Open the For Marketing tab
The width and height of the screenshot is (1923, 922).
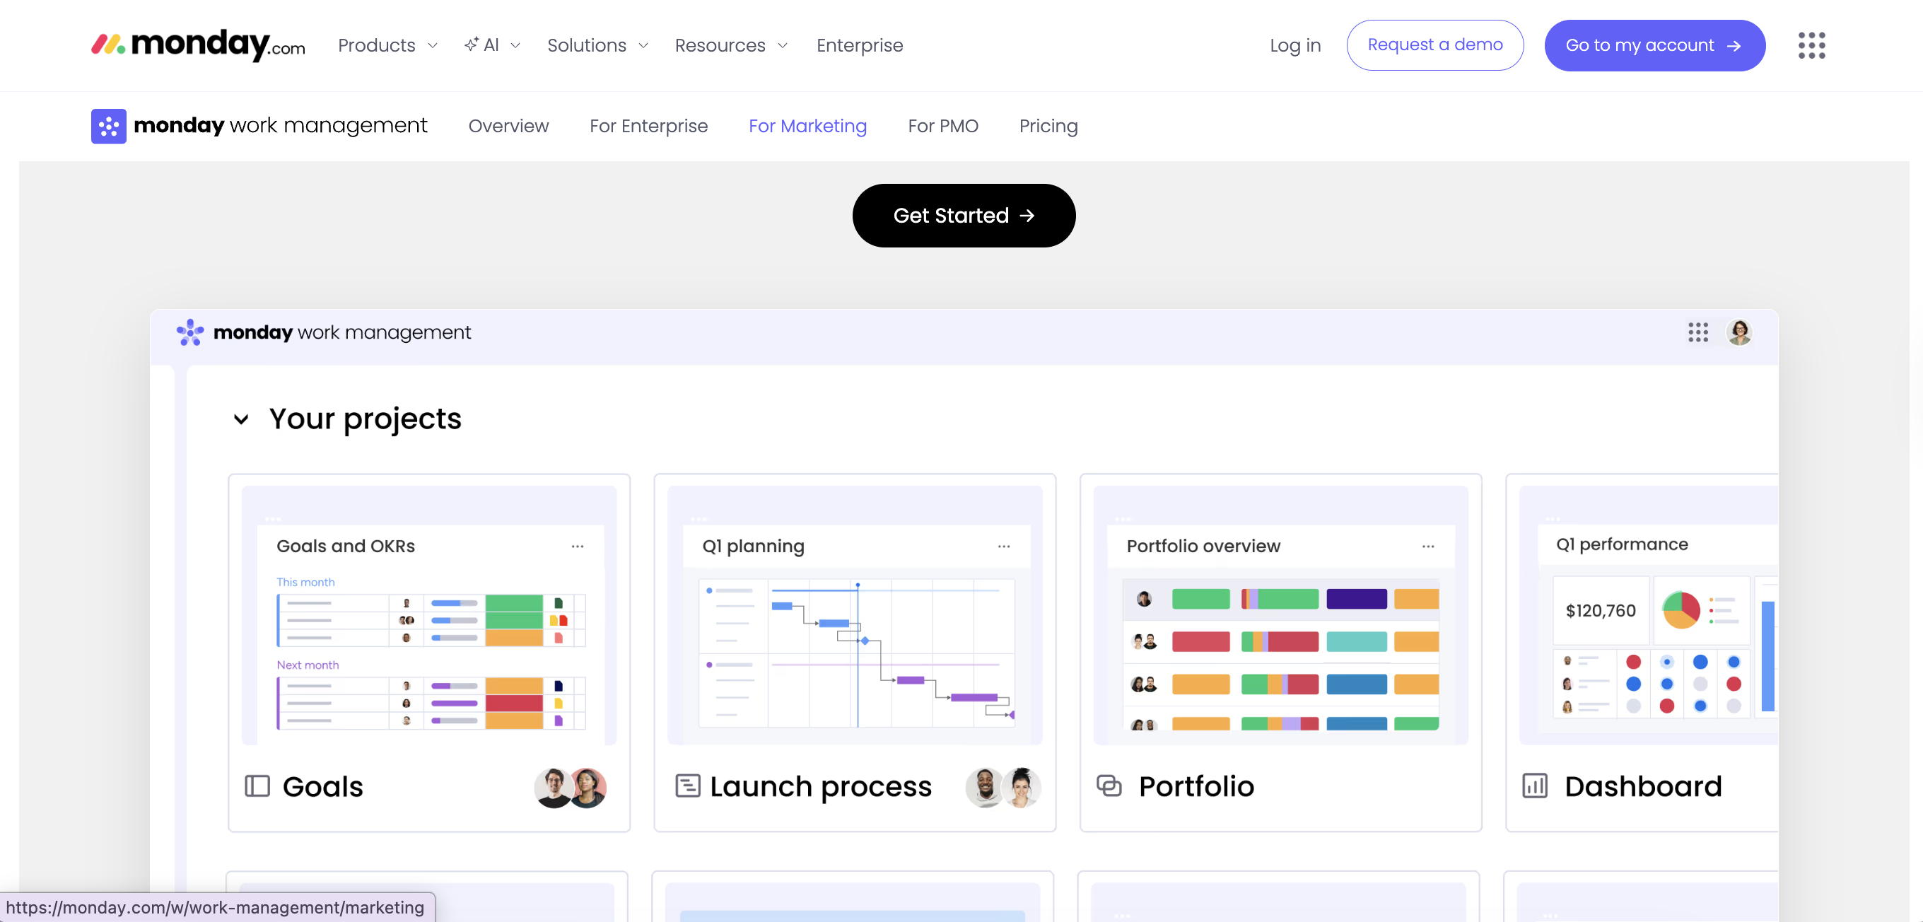pyautogui.click(x=807, y=126)
